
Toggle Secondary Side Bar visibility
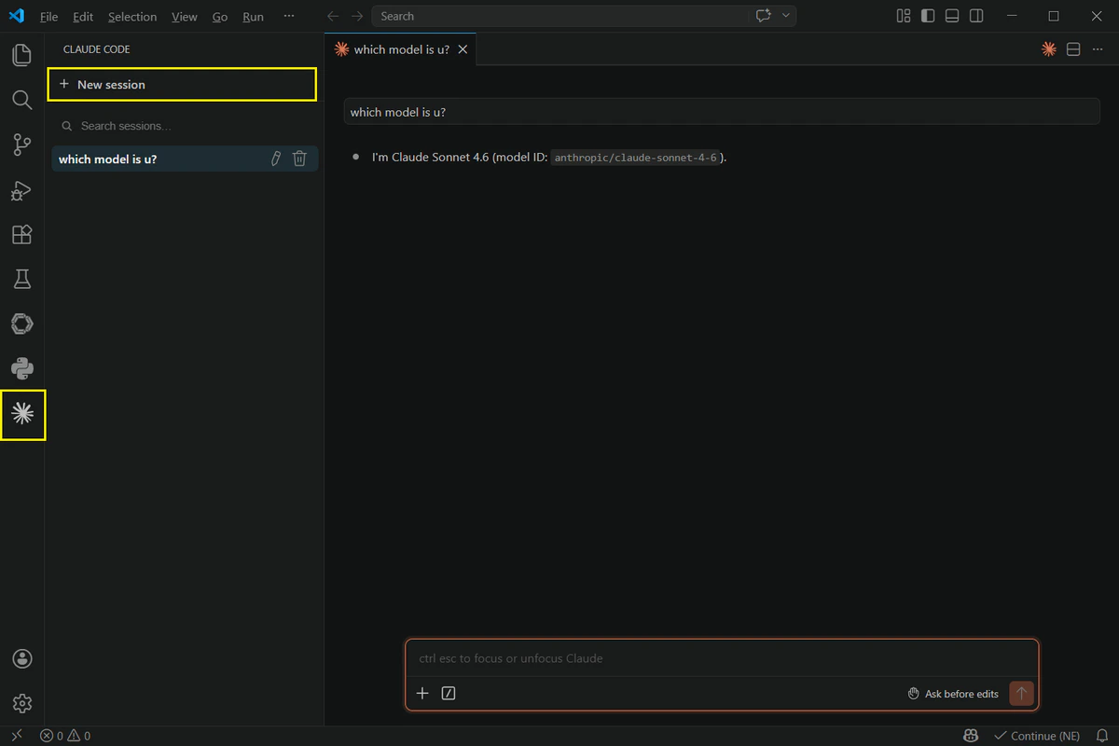click(x=976, y=16)
